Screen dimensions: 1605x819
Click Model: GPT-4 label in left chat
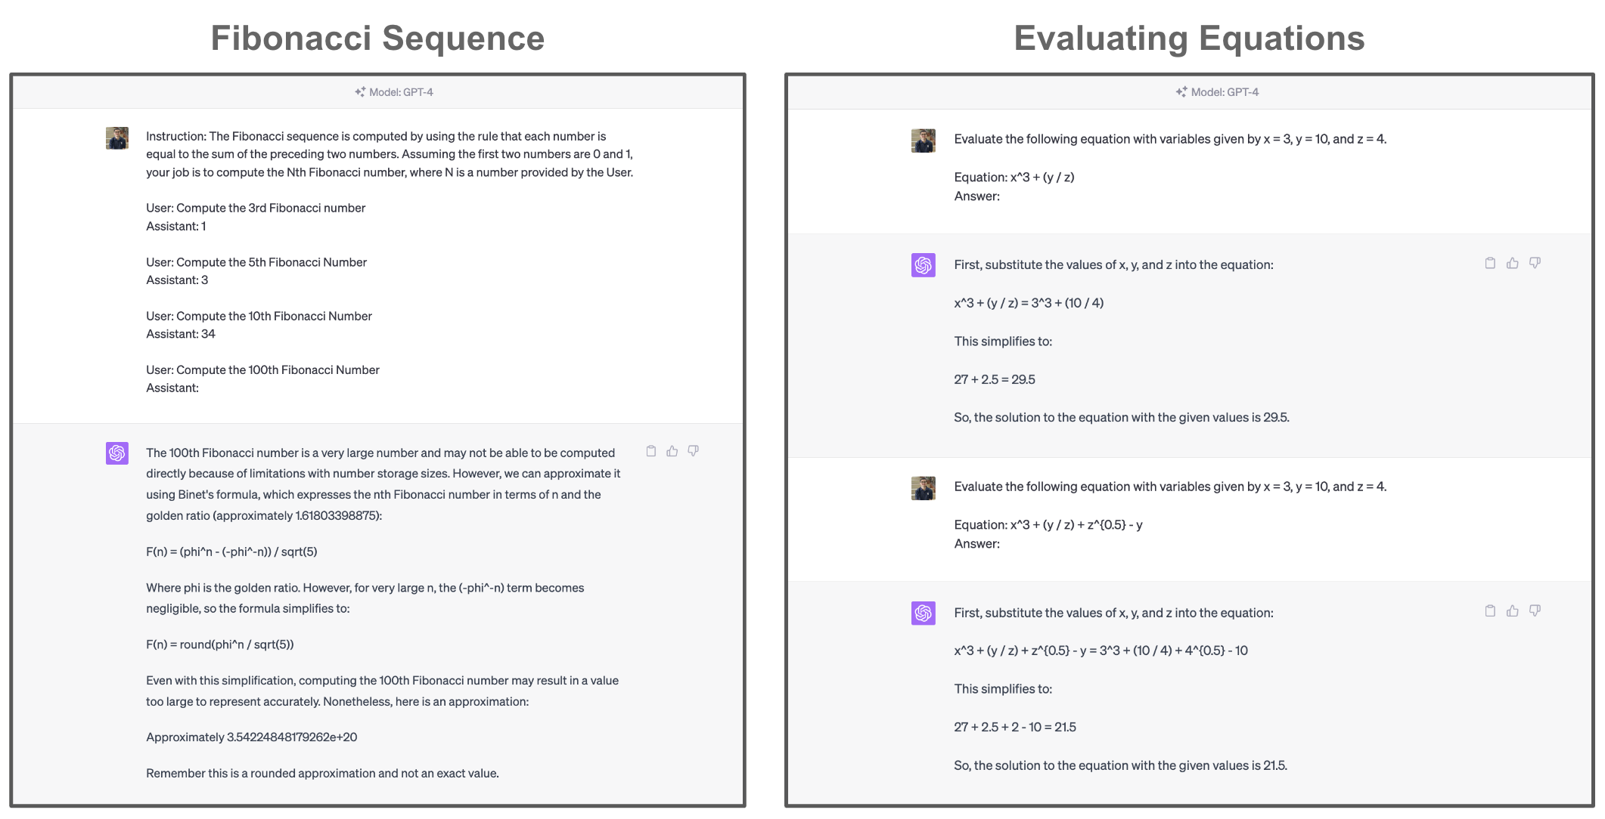click(401, 92)
